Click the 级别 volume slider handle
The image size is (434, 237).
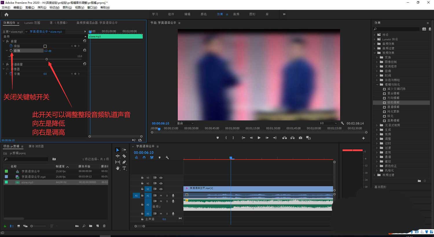click(x=47, y=59)
